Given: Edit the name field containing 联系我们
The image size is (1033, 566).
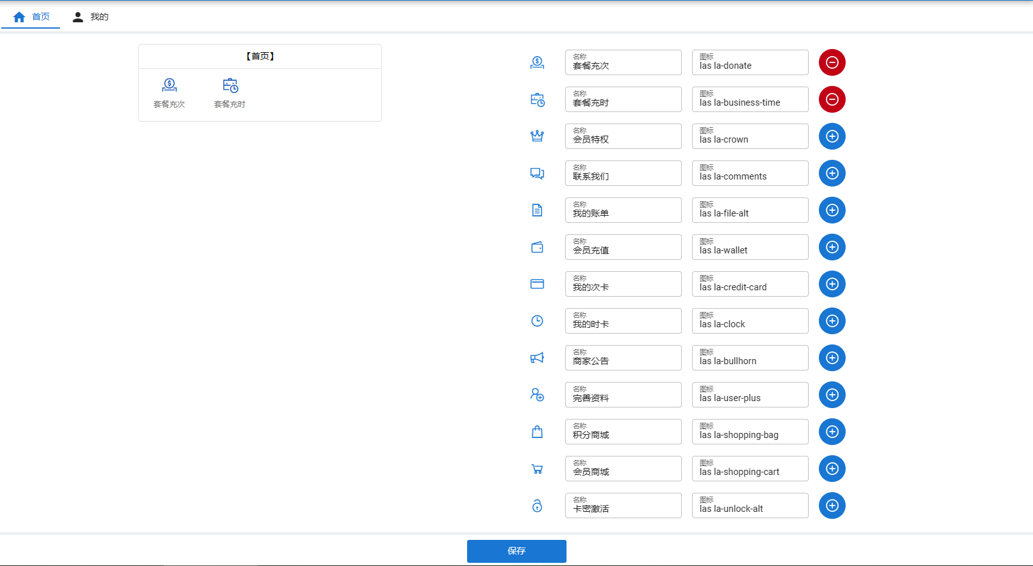Looking at the screenshot, I should point(623,173).
